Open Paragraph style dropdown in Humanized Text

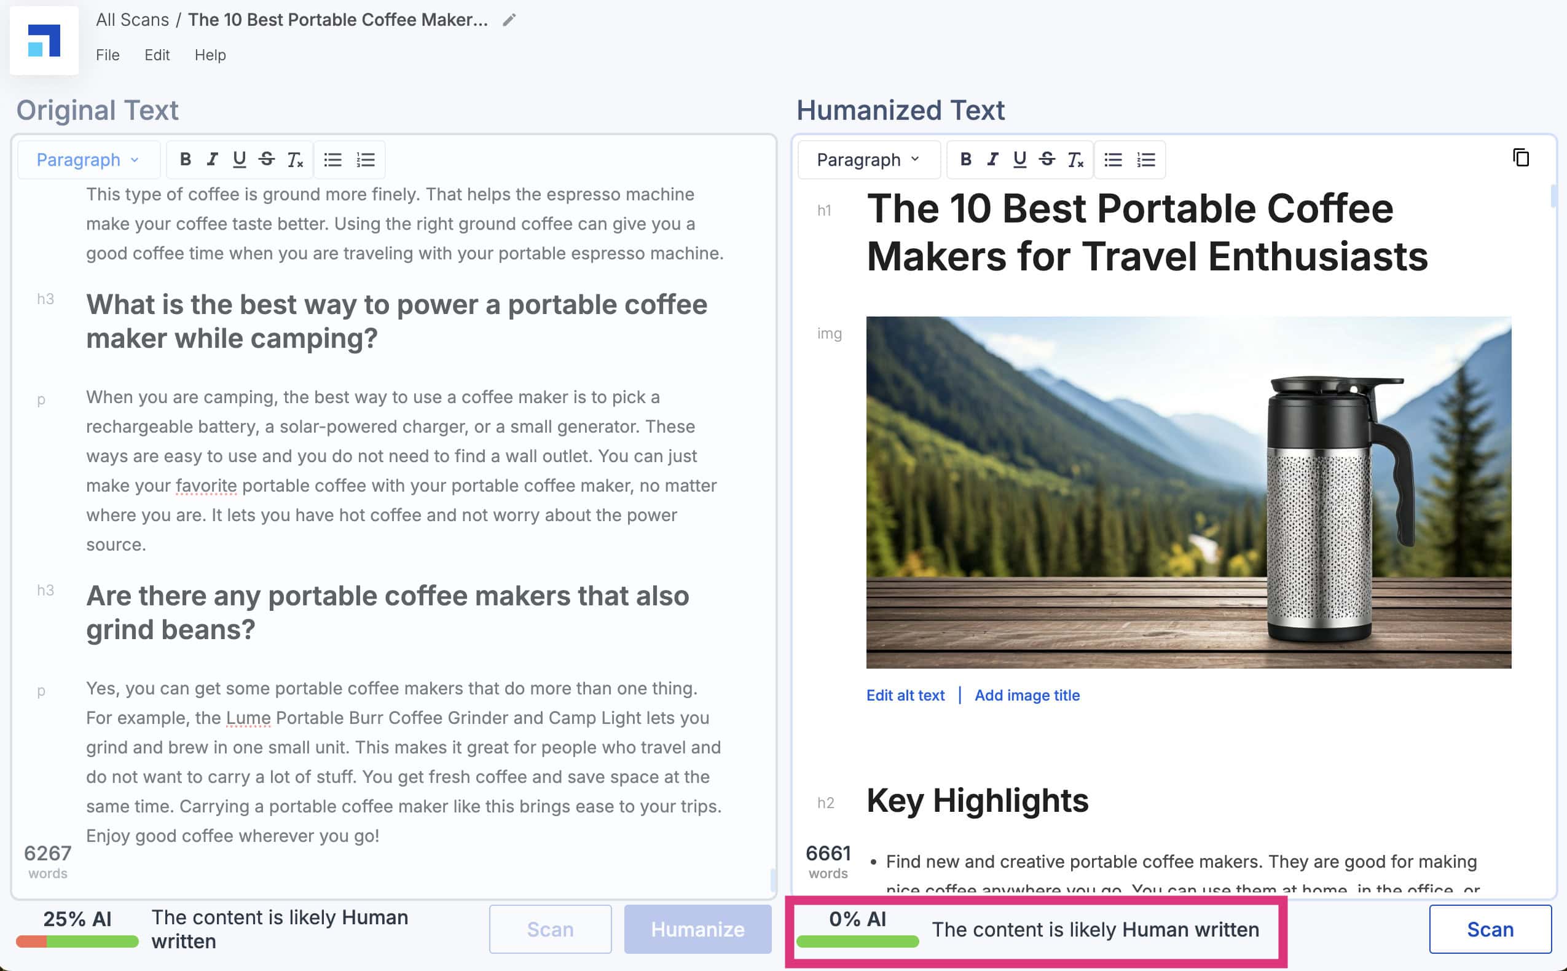[868, 159]
